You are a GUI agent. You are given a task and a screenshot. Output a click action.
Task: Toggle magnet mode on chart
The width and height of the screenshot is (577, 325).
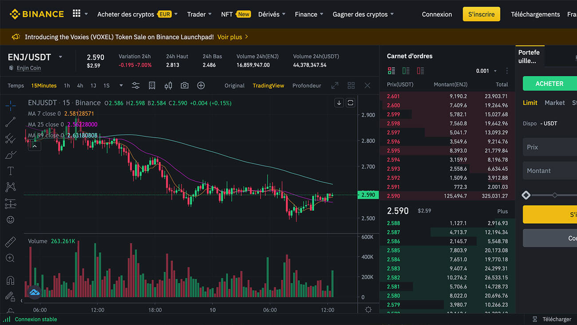pos(11,280)
